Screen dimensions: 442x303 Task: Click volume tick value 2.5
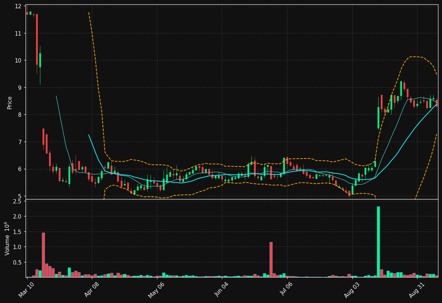point(17,201)
